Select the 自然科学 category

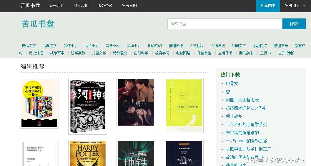[x=141, y=53]
